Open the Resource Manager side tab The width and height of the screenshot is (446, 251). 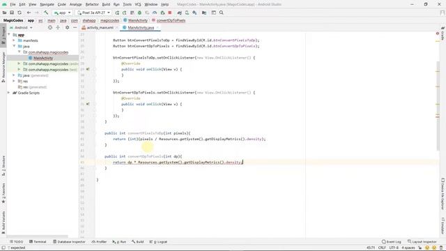pos(3,67)
